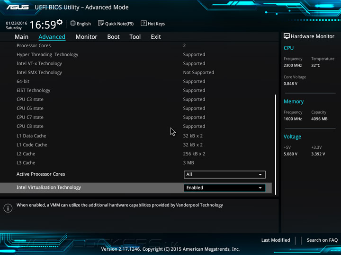Click Search on FAQ

pyautogui.click(x=322, y=240)
